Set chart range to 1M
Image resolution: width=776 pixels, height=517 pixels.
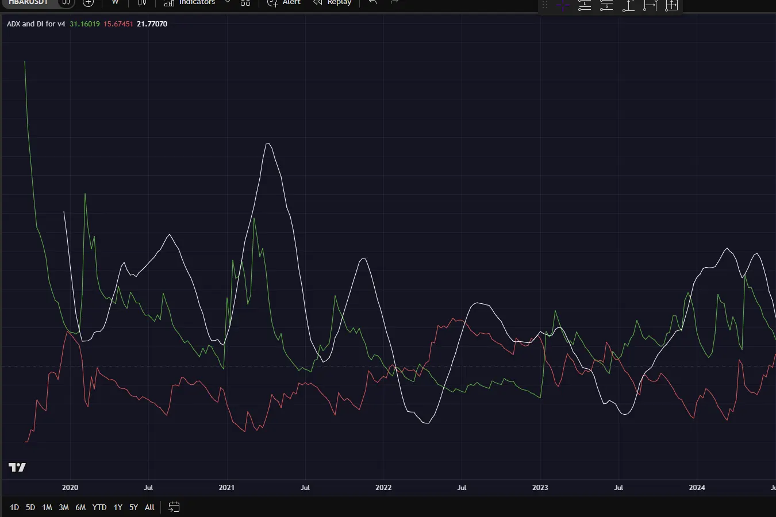[x=47, y=507]
